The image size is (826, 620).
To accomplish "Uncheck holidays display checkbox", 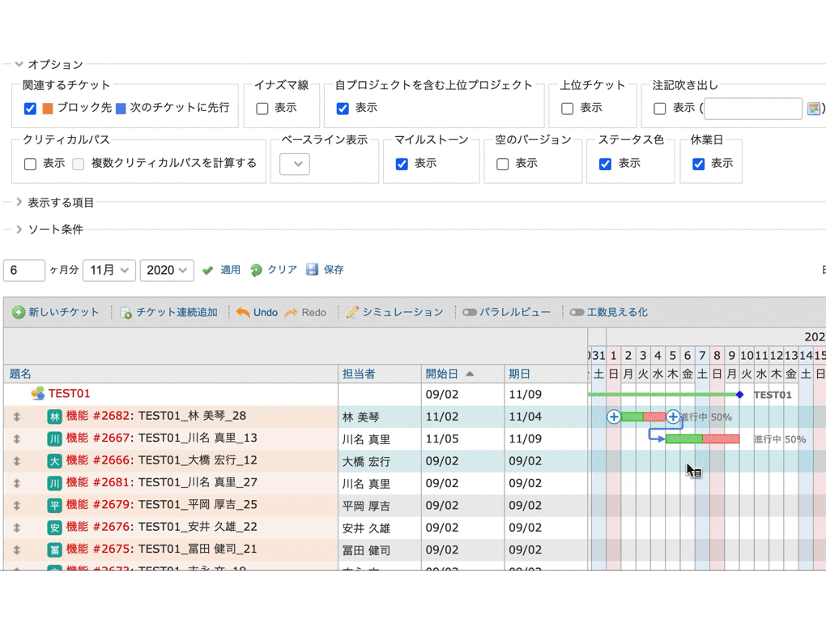I will pos(699,164).
